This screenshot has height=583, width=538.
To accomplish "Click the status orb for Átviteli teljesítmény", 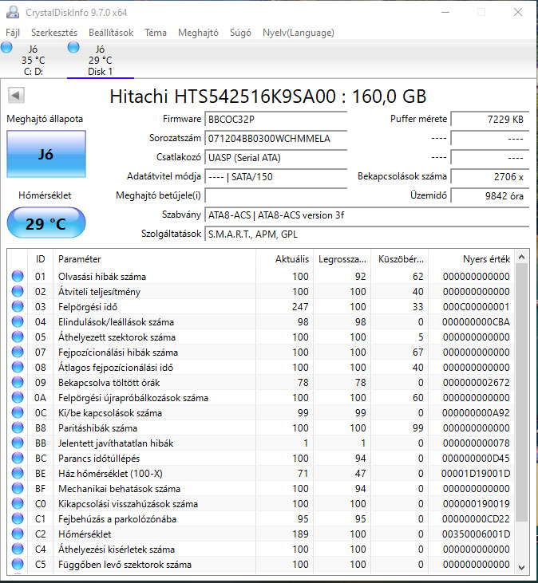I will (18, 292).
